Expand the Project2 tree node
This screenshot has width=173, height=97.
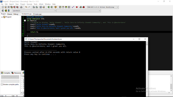pyautogui.click(x=2, y=17)
